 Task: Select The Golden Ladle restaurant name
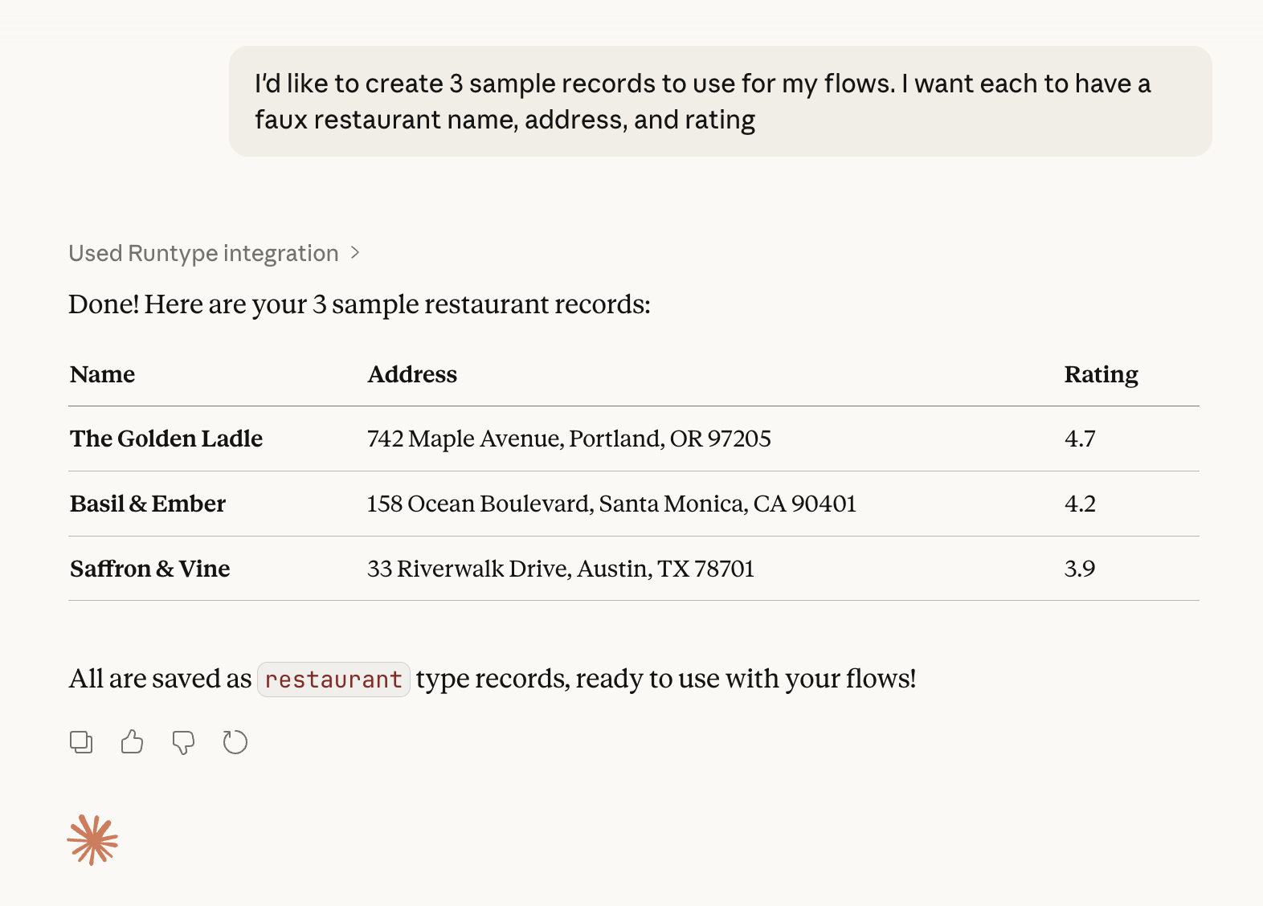166,439
